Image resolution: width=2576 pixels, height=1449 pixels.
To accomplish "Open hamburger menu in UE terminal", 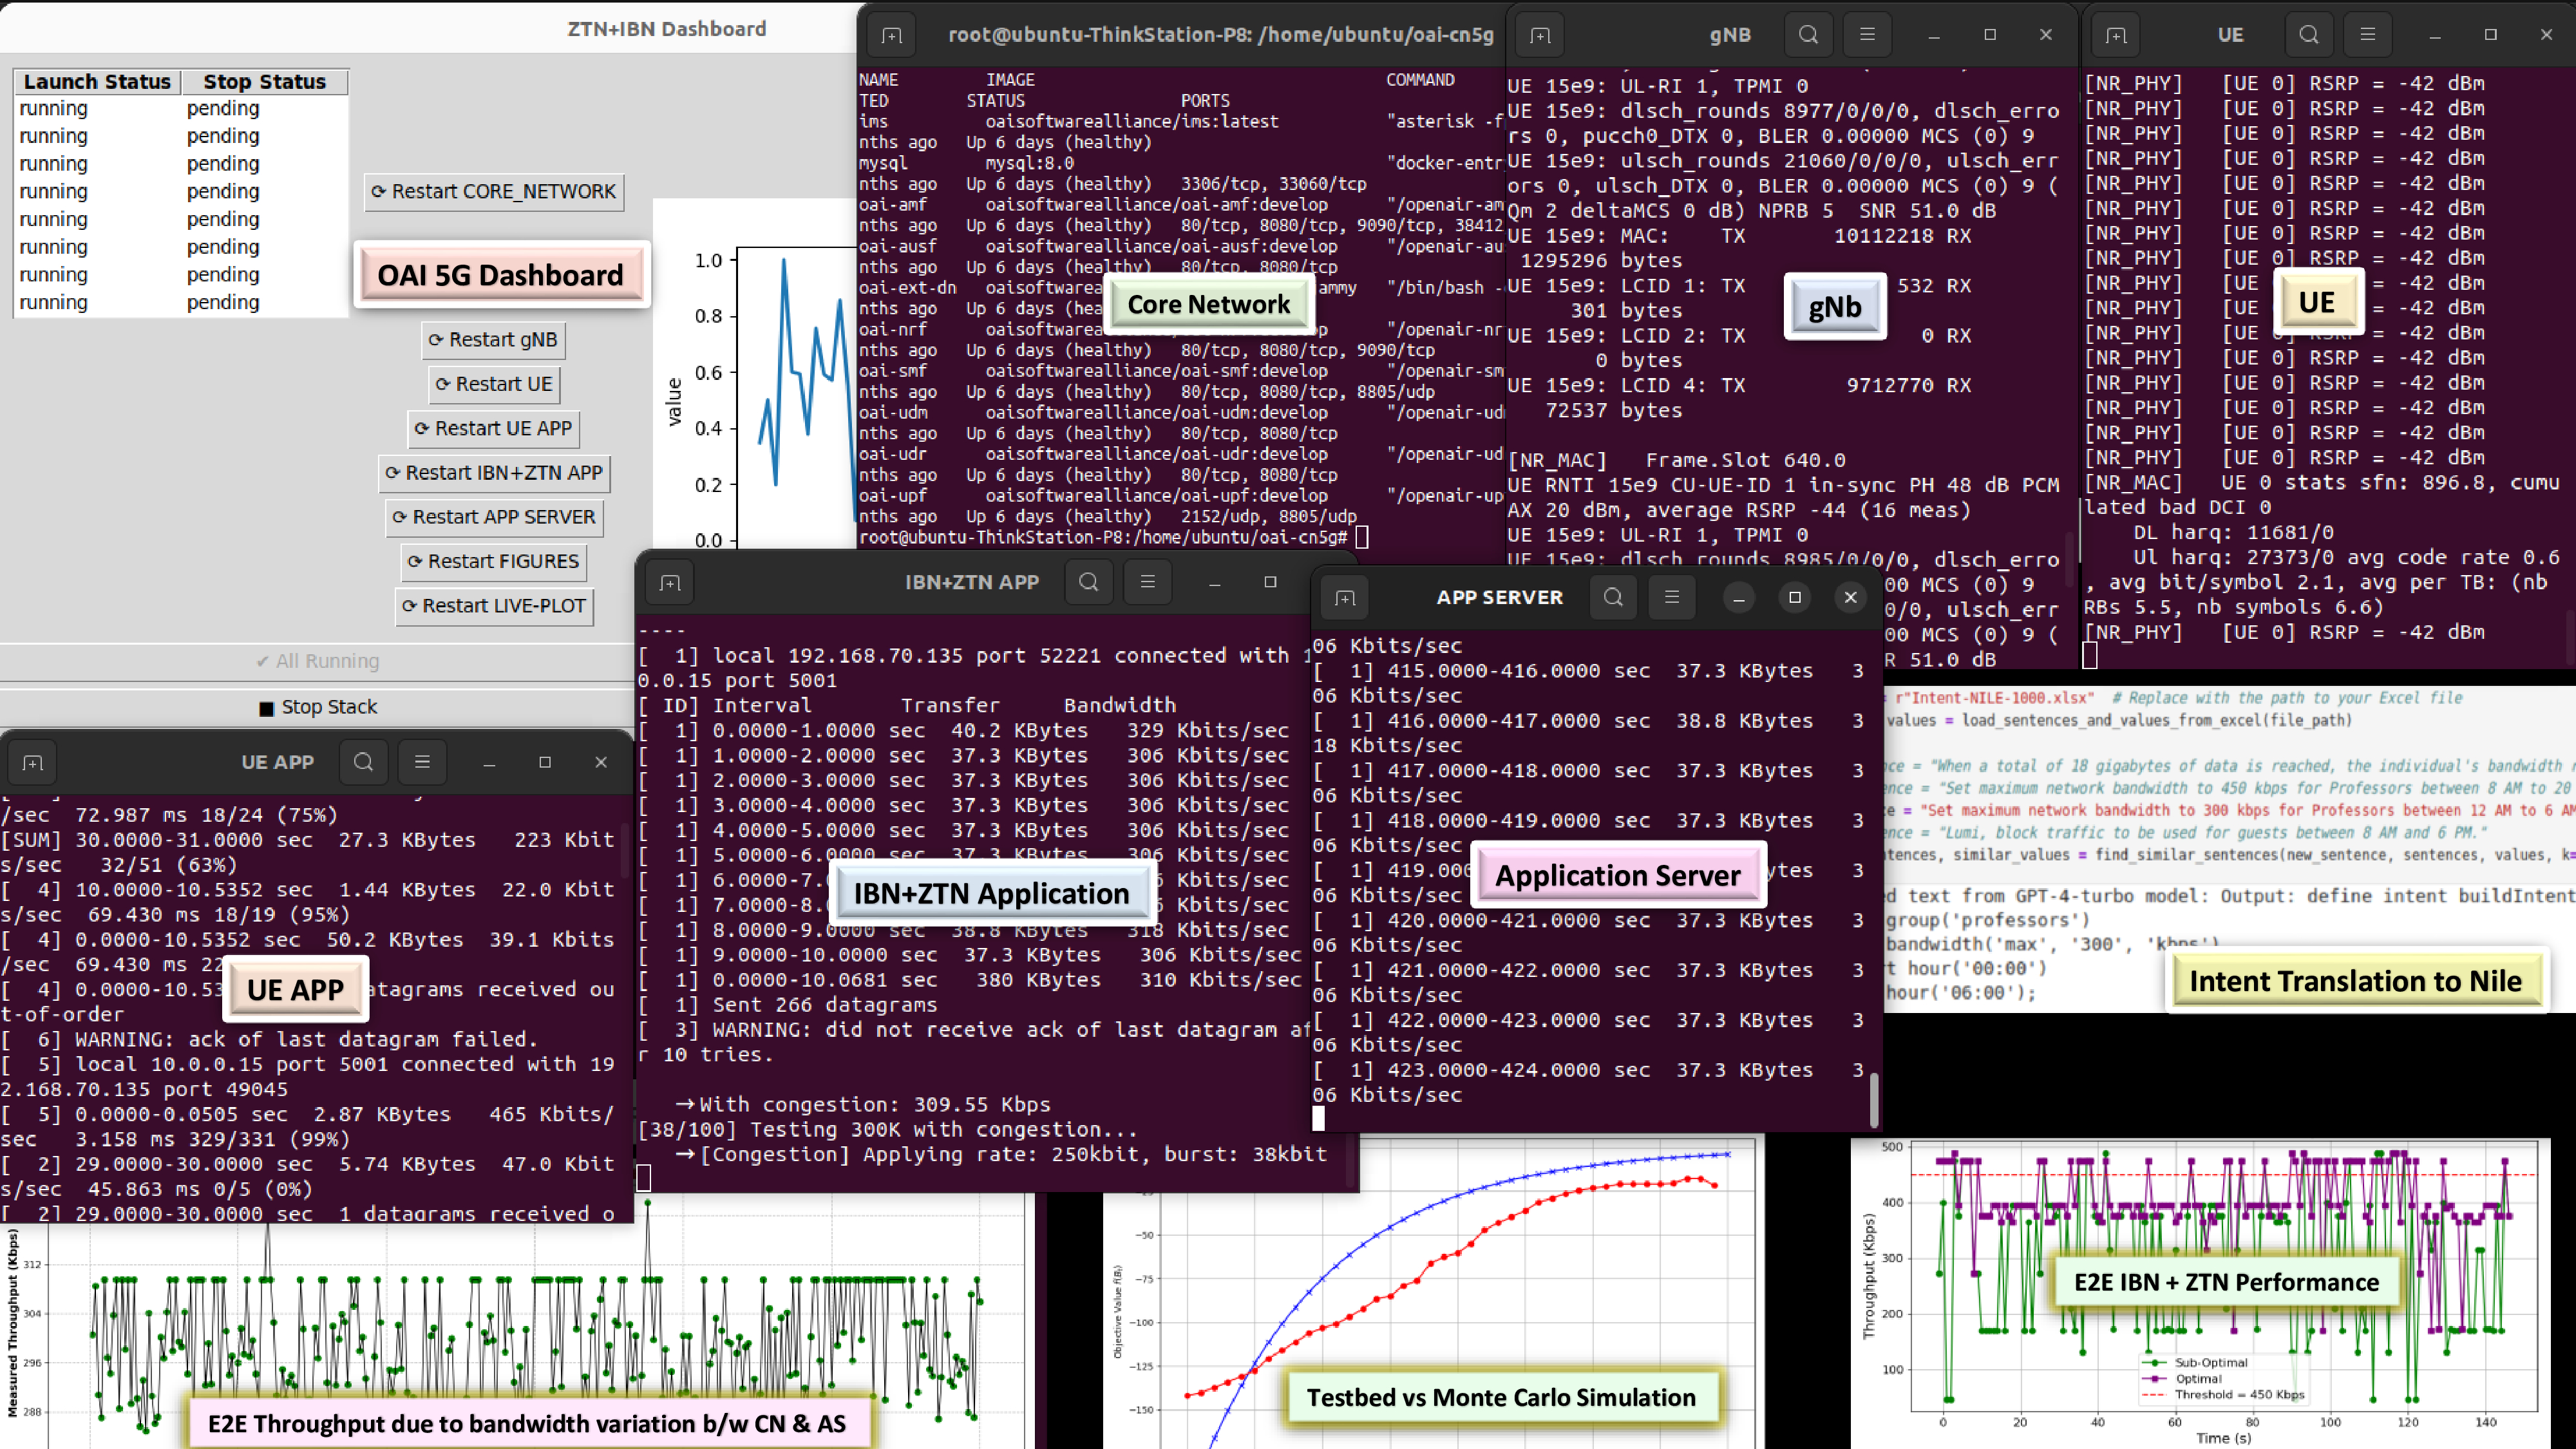I will tap(2367, 35).
